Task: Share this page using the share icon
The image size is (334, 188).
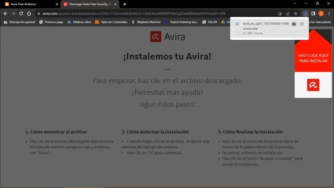Action: (288, 14)
